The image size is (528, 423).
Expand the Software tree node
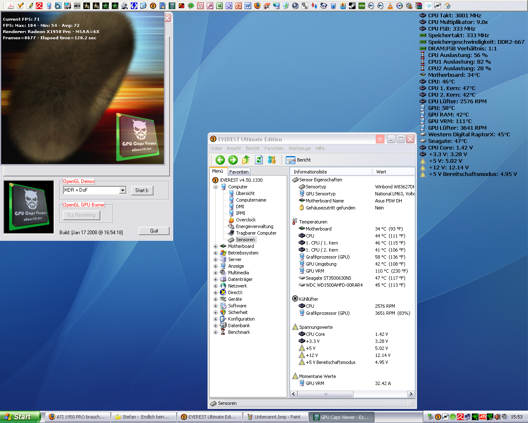(x=215, y=306)
